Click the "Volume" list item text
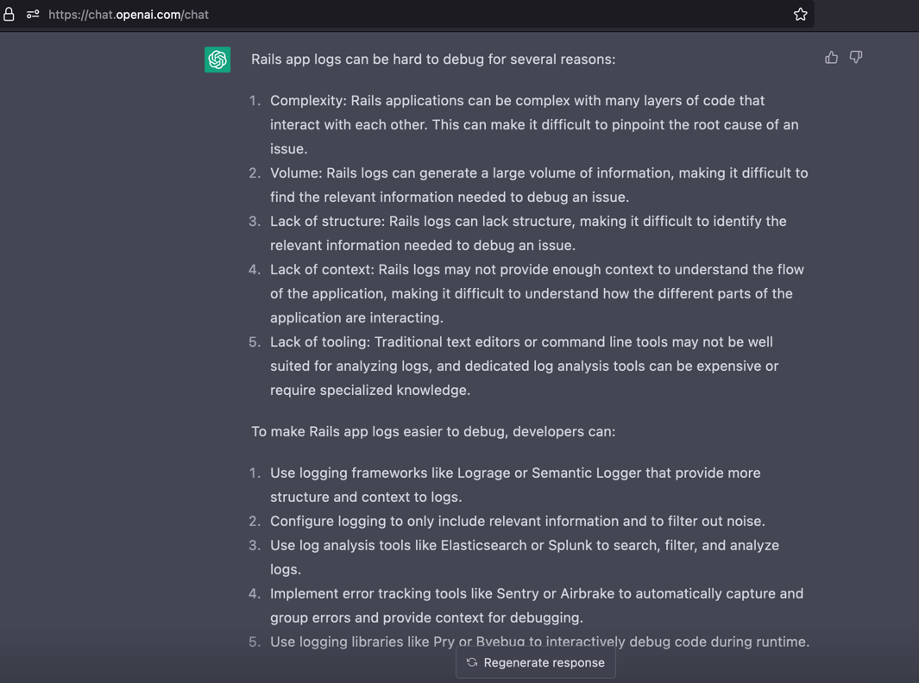The image size is (919, 683). (538, 185)
